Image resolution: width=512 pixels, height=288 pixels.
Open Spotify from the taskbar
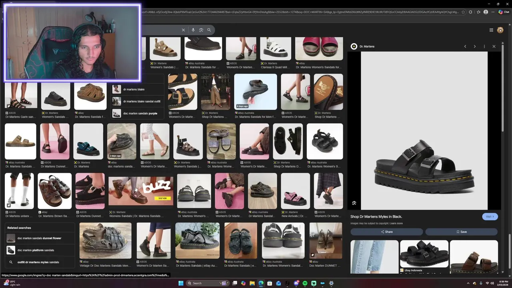coord(305,283)
